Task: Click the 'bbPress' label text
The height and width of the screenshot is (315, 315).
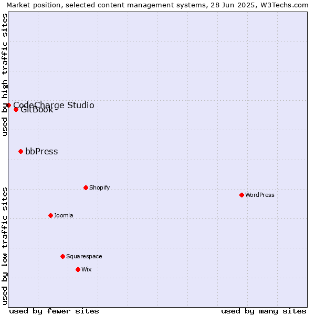Action: pyautogui.click(x=41, y=152)
